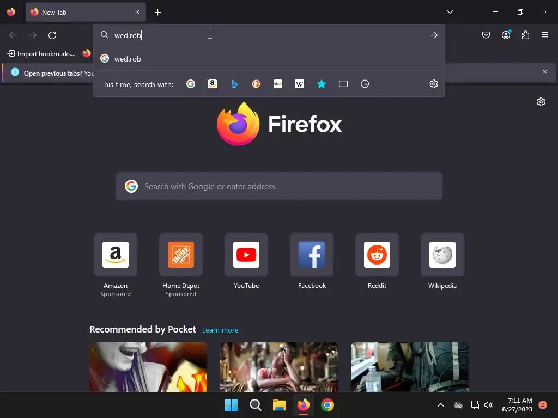Search this time with eBay icon
The image size is (558, 418).
point(278,84)
